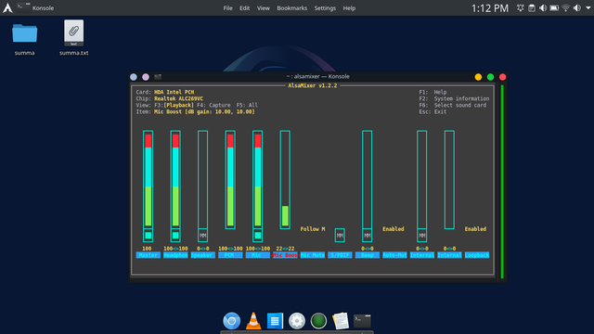Viewport: 594px width, 334px height.
Task: Click the Konsole terminal icon in the top panel
Action: [23, 7]
